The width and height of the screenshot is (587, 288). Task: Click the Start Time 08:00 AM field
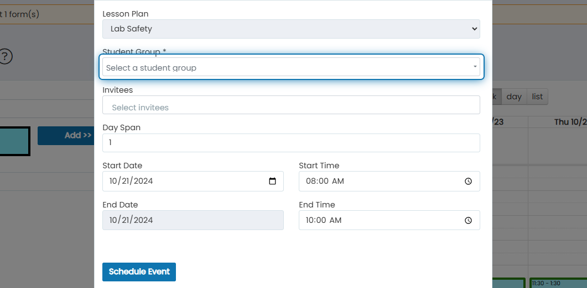click(x=389, y=181)
